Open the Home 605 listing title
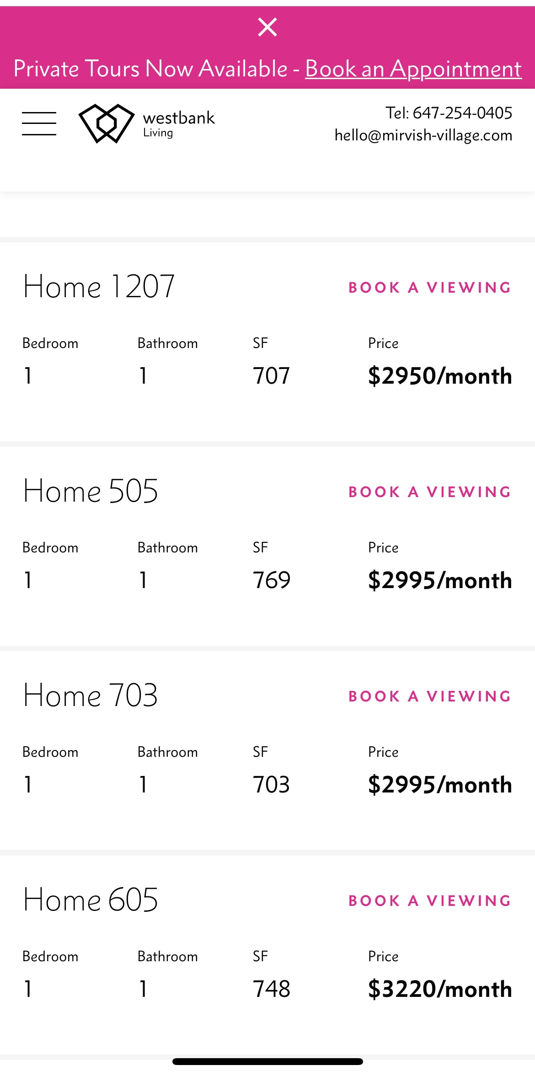The image size is (535, 1076). point(91,900)
